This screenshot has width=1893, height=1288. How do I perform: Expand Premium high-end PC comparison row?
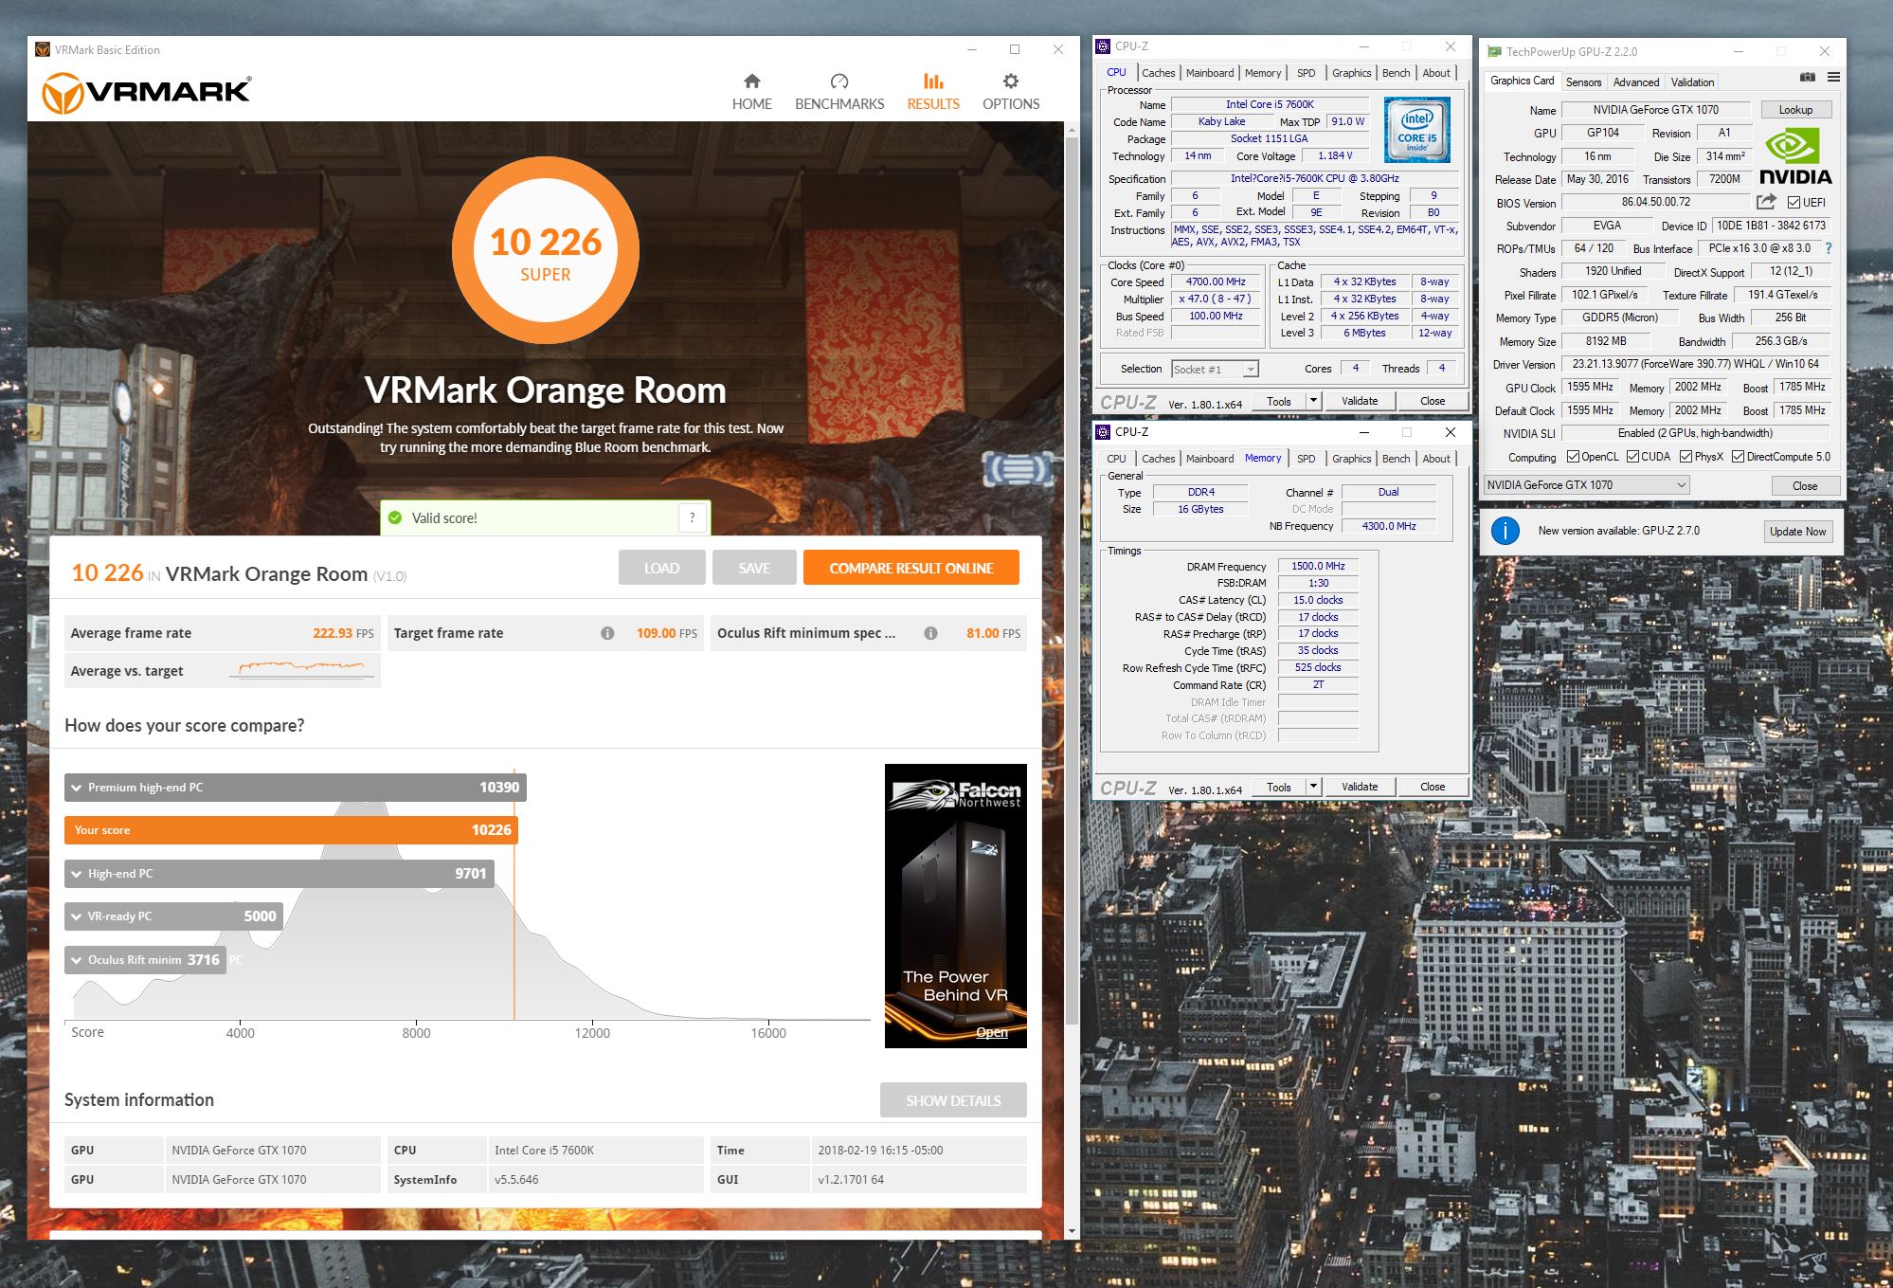295,788
